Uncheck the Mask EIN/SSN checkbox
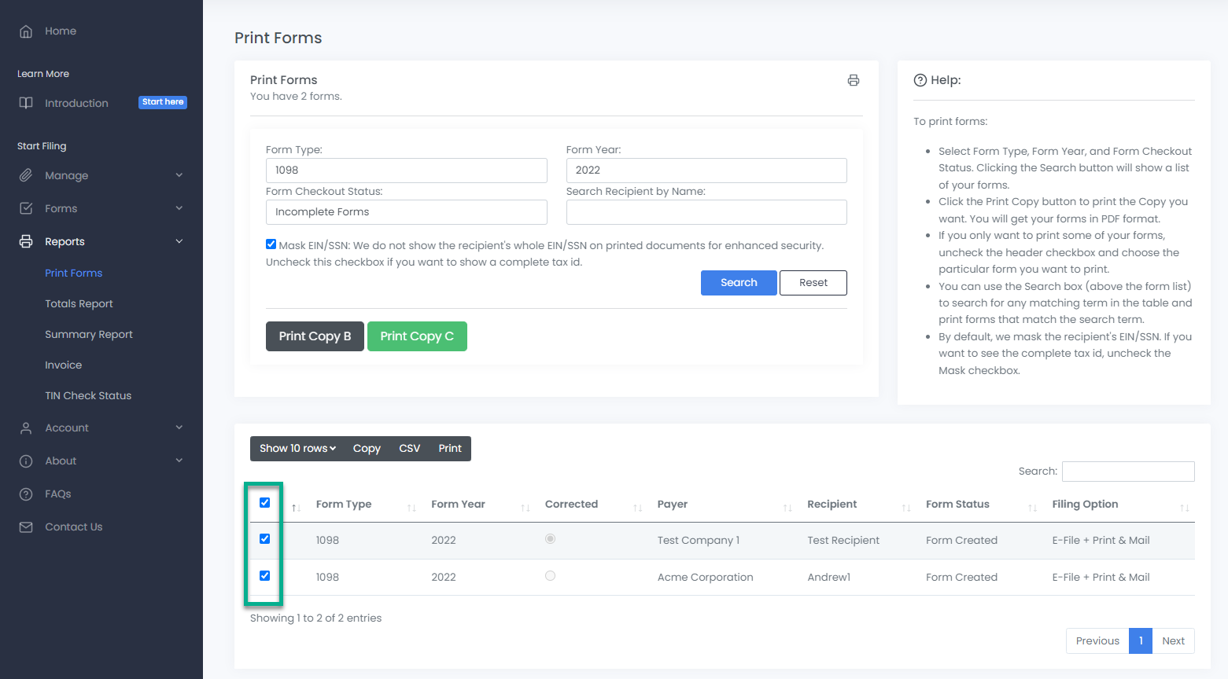Image resolution: width=1228 pixels, height=679 pixels. click(271, 244)
